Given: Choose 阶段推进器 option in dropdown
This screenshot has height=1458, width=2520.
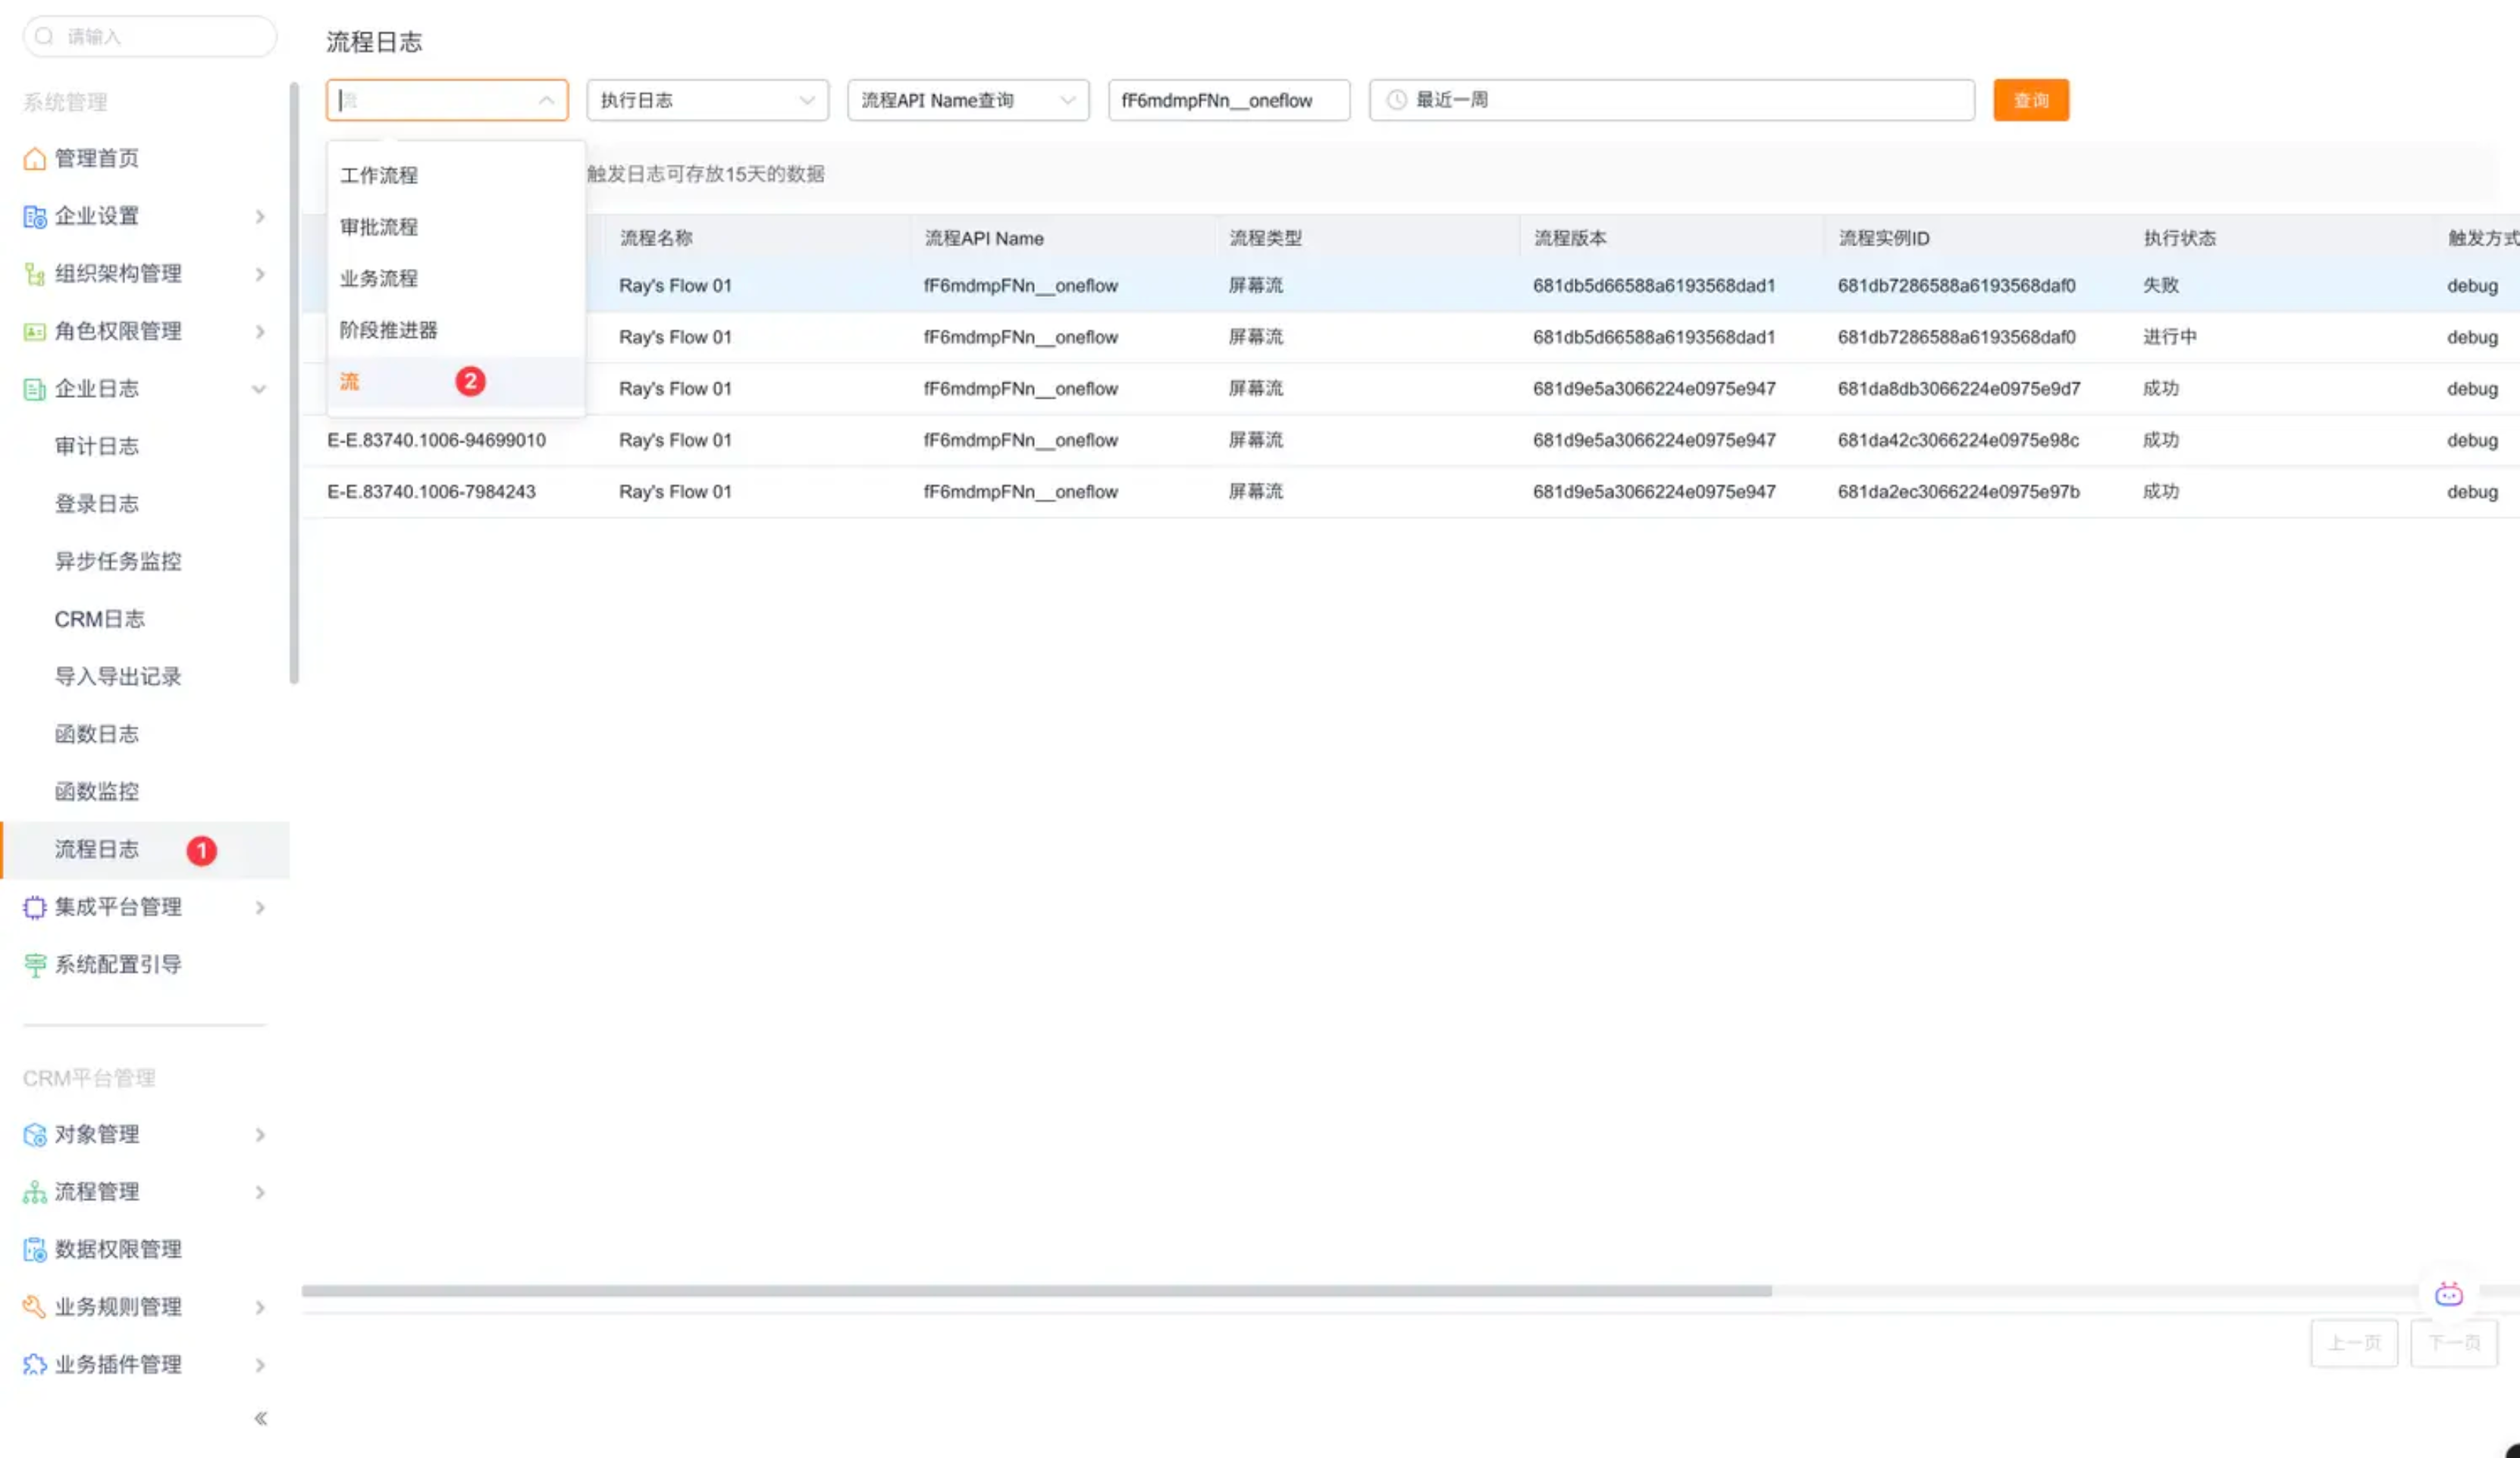Looking at the screenshot, I should click(x=389, y=330).
